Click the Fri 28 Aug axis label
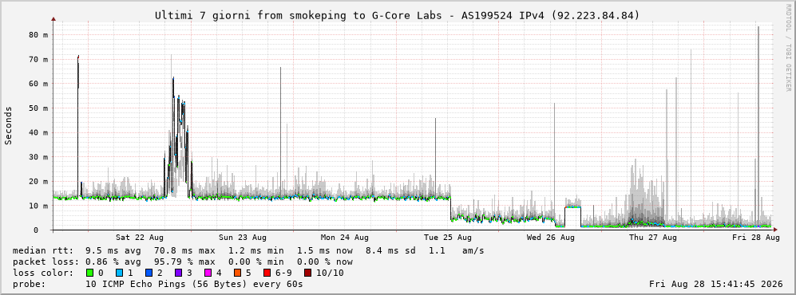Image resolution: width=796 pixels, height=295 pixels. point(755,238)
